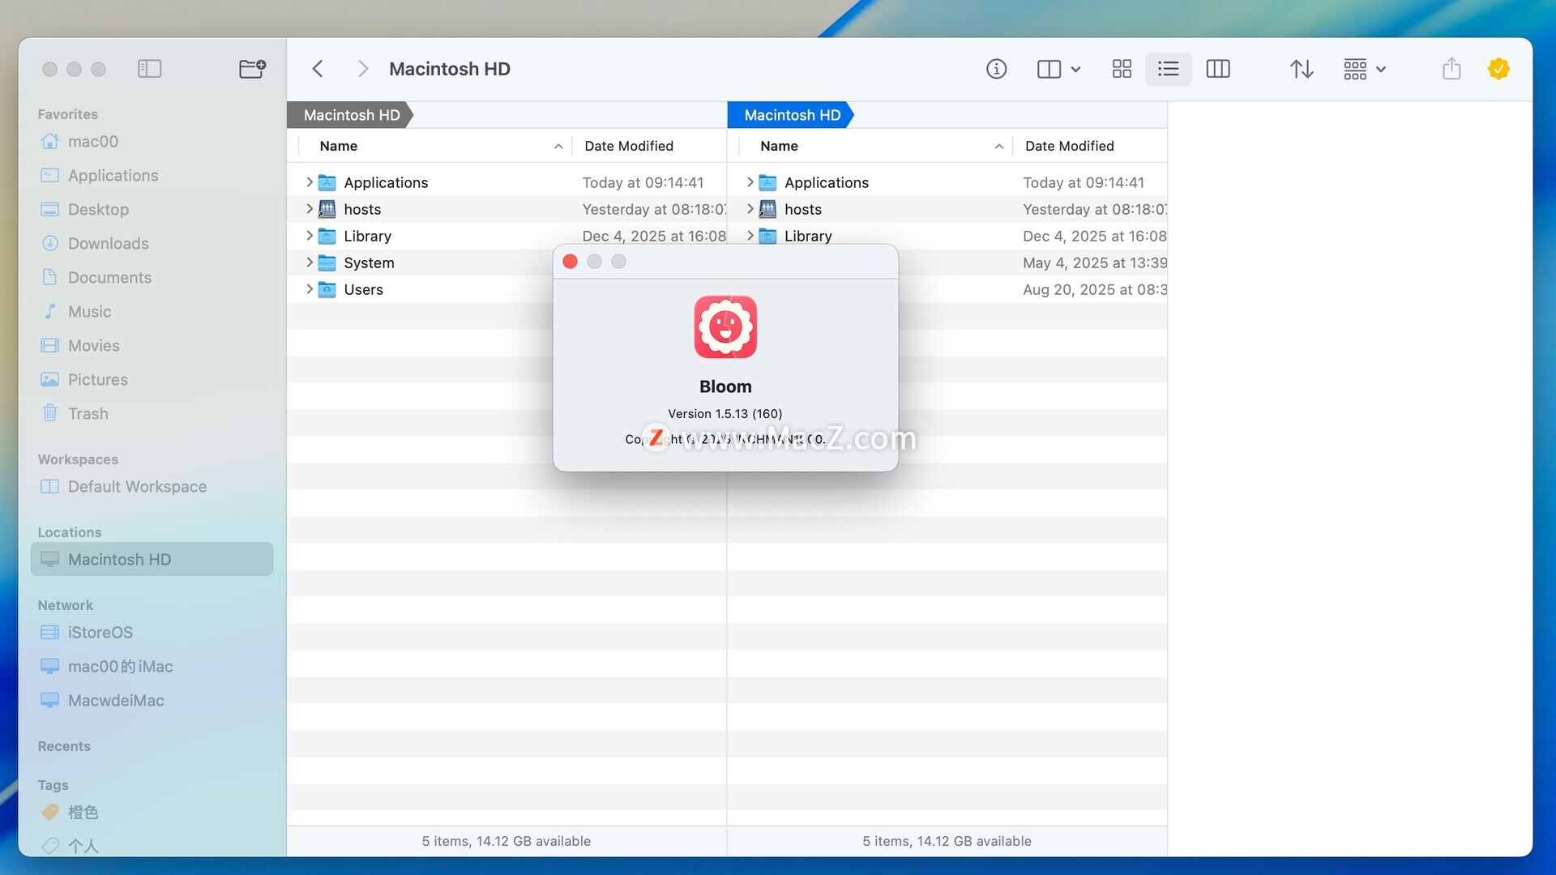
Task: Open Downloads in the Favorites sidebar
Action: [x=108, y=243]
